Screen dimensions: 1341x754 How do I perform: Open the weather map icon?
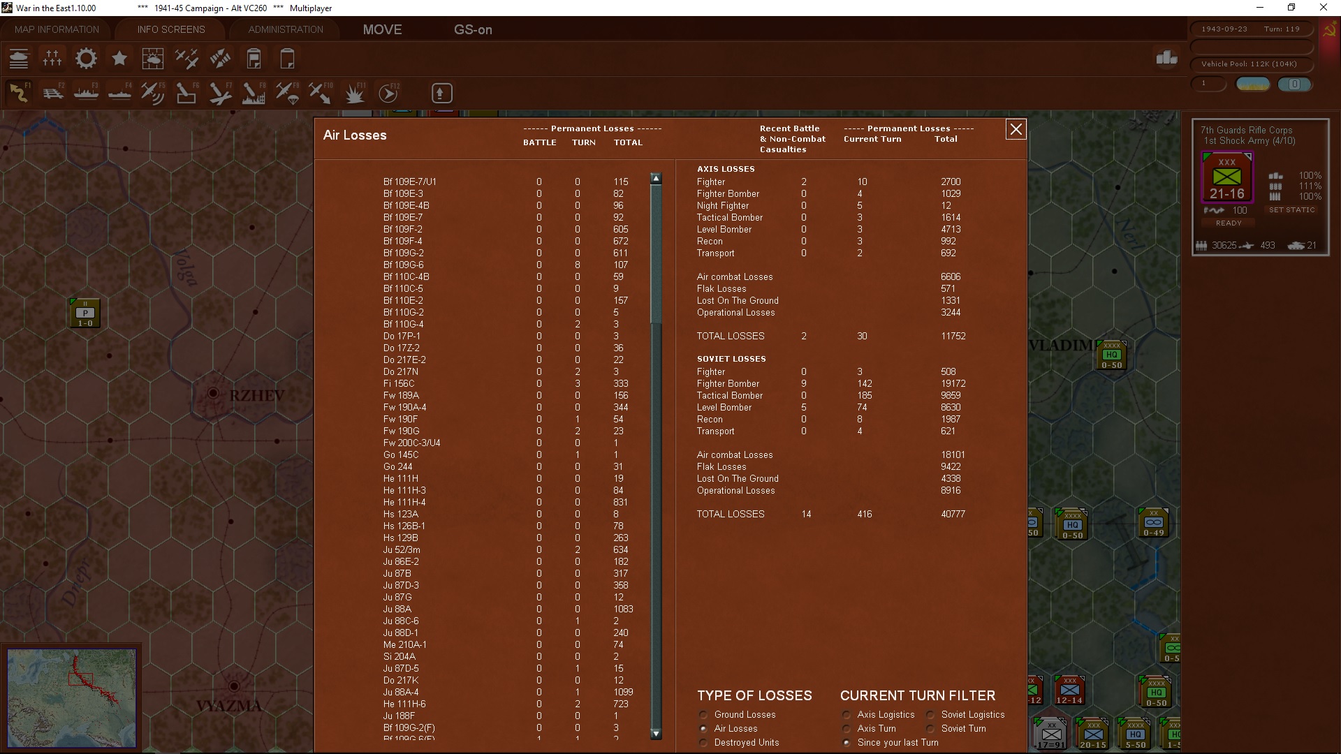(x=152, y=59)
